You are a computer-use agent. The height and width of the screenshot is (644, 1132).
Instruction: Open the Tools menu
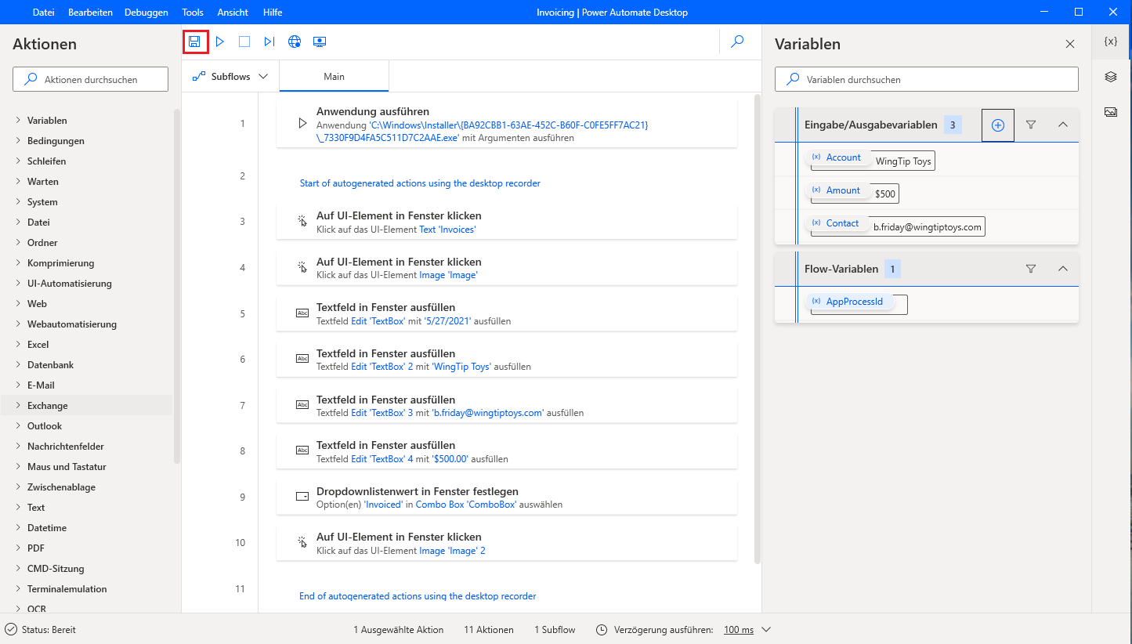pos(193,13)
